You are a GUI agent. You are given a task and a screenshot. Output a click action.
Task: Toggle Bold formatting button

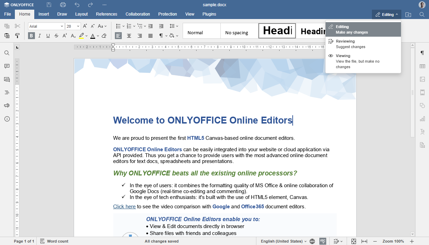[x=31, y=36]
